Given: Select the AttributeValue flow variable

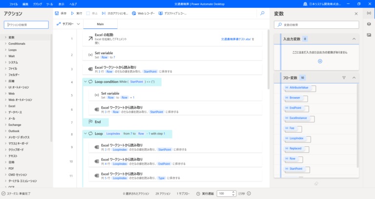Looking at the screenshot, I should (297, 88).
